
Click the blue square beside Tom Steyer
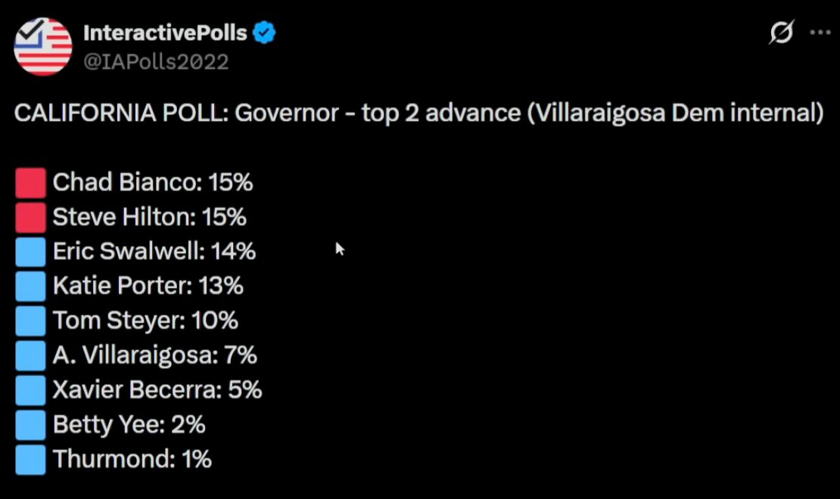pyautogui.click(x=30, y=321)
